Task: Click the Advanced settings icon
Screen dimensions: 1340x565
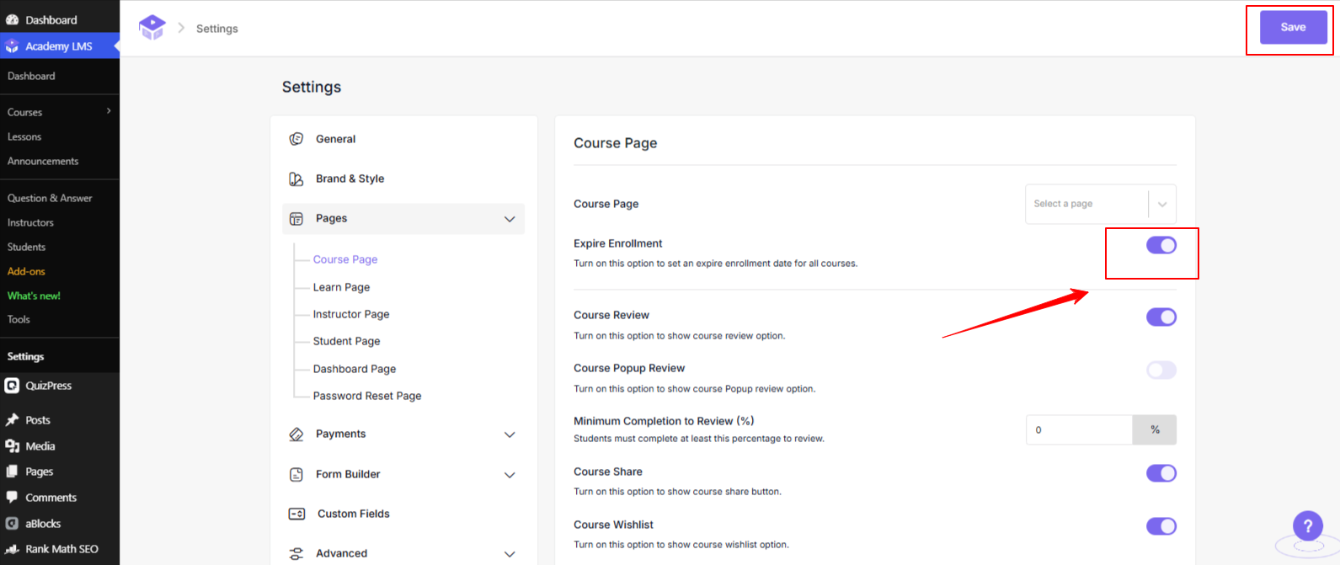Action: tap(296, 553)
